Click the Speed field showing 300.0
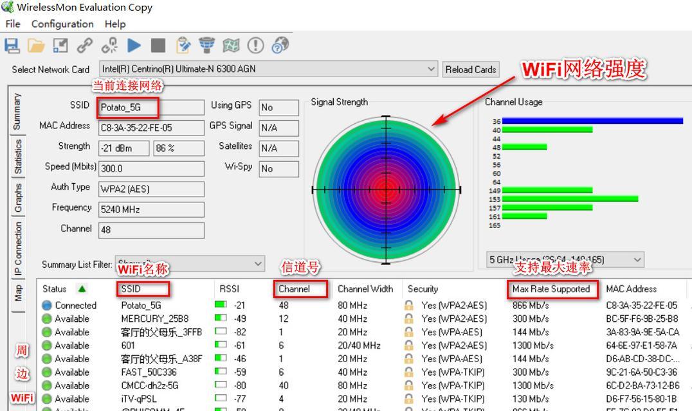692x411 pixels. [151, 169]
